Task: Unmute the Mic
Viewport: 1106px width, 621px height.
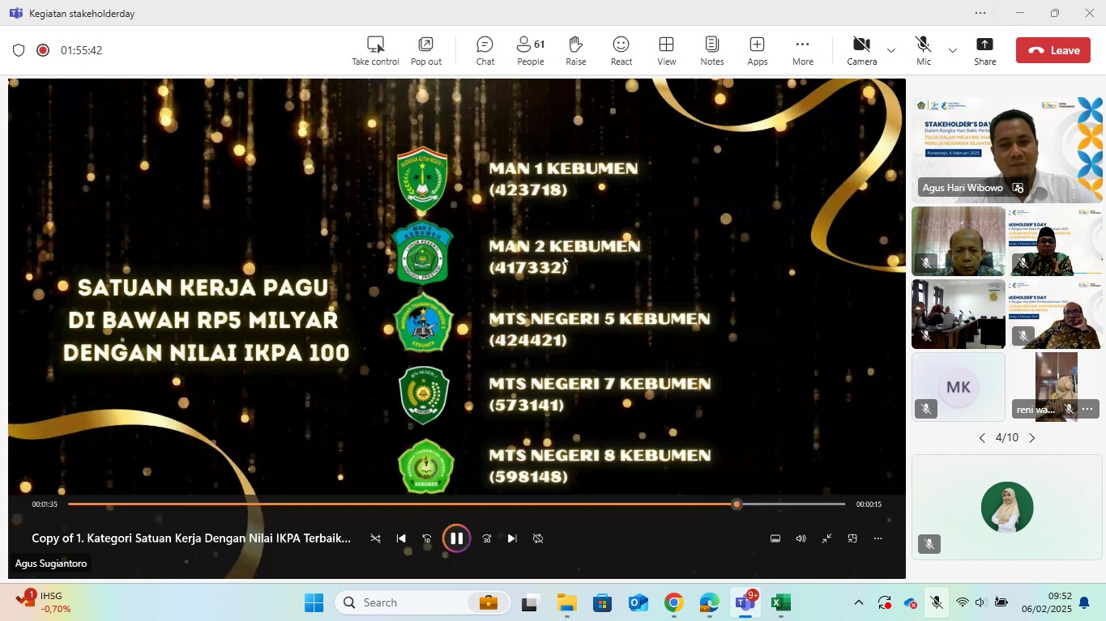Action: [924, 50]
